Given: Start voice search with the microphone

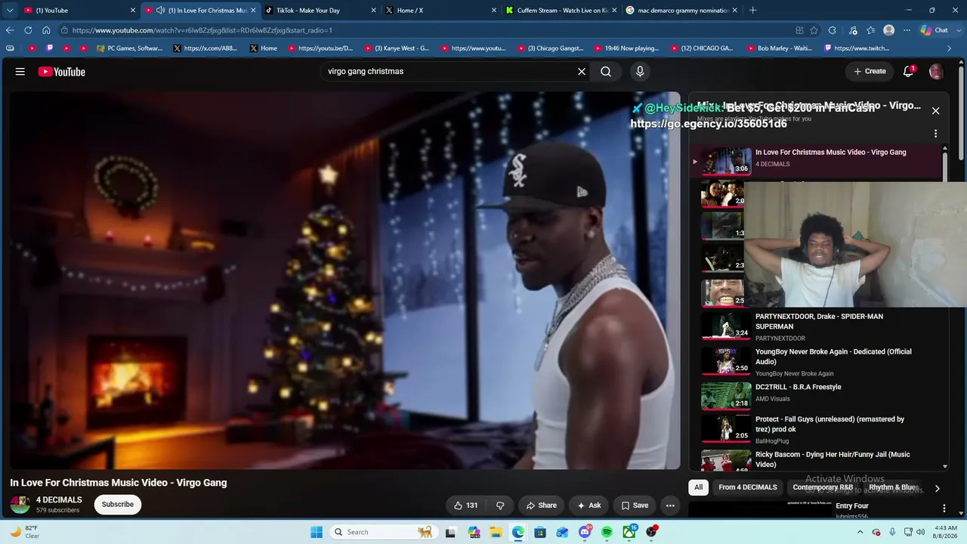Looking at the screenshot, I should [x=640, y=72].
